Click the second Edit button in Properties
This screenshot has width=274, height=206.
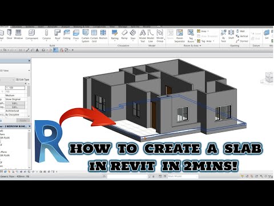[x=15, y=107]
